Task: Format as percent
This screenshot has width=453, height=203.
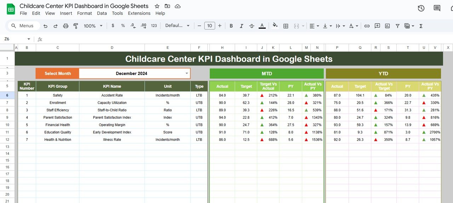Action: coord(123,26)
